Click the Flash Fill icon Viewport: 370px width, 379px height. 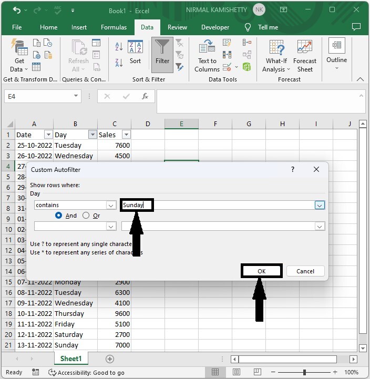[x=227, y=43]
